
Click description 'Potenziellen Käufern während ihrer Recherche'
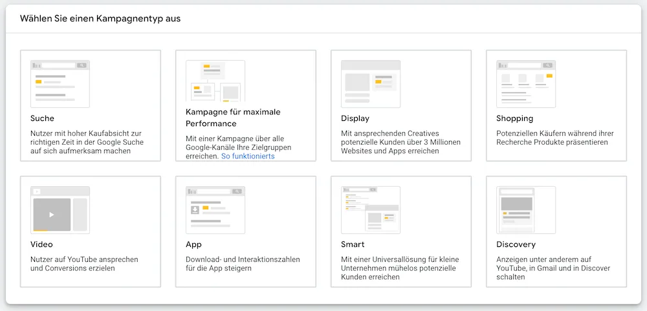pyautogui.click(x=555, y=138)
